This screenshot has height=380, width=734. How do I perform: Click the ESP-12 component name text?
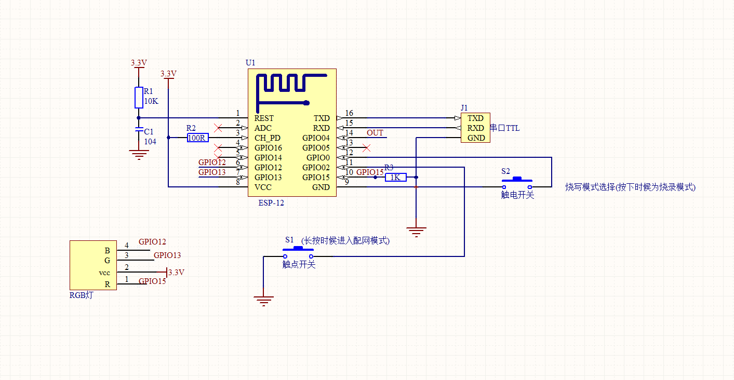click(x=271, y=203)
